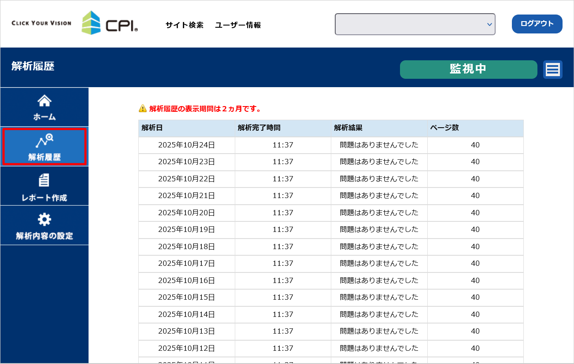Click the Click Your Vision logo text
Screen dimensions: 574x364
41,23
